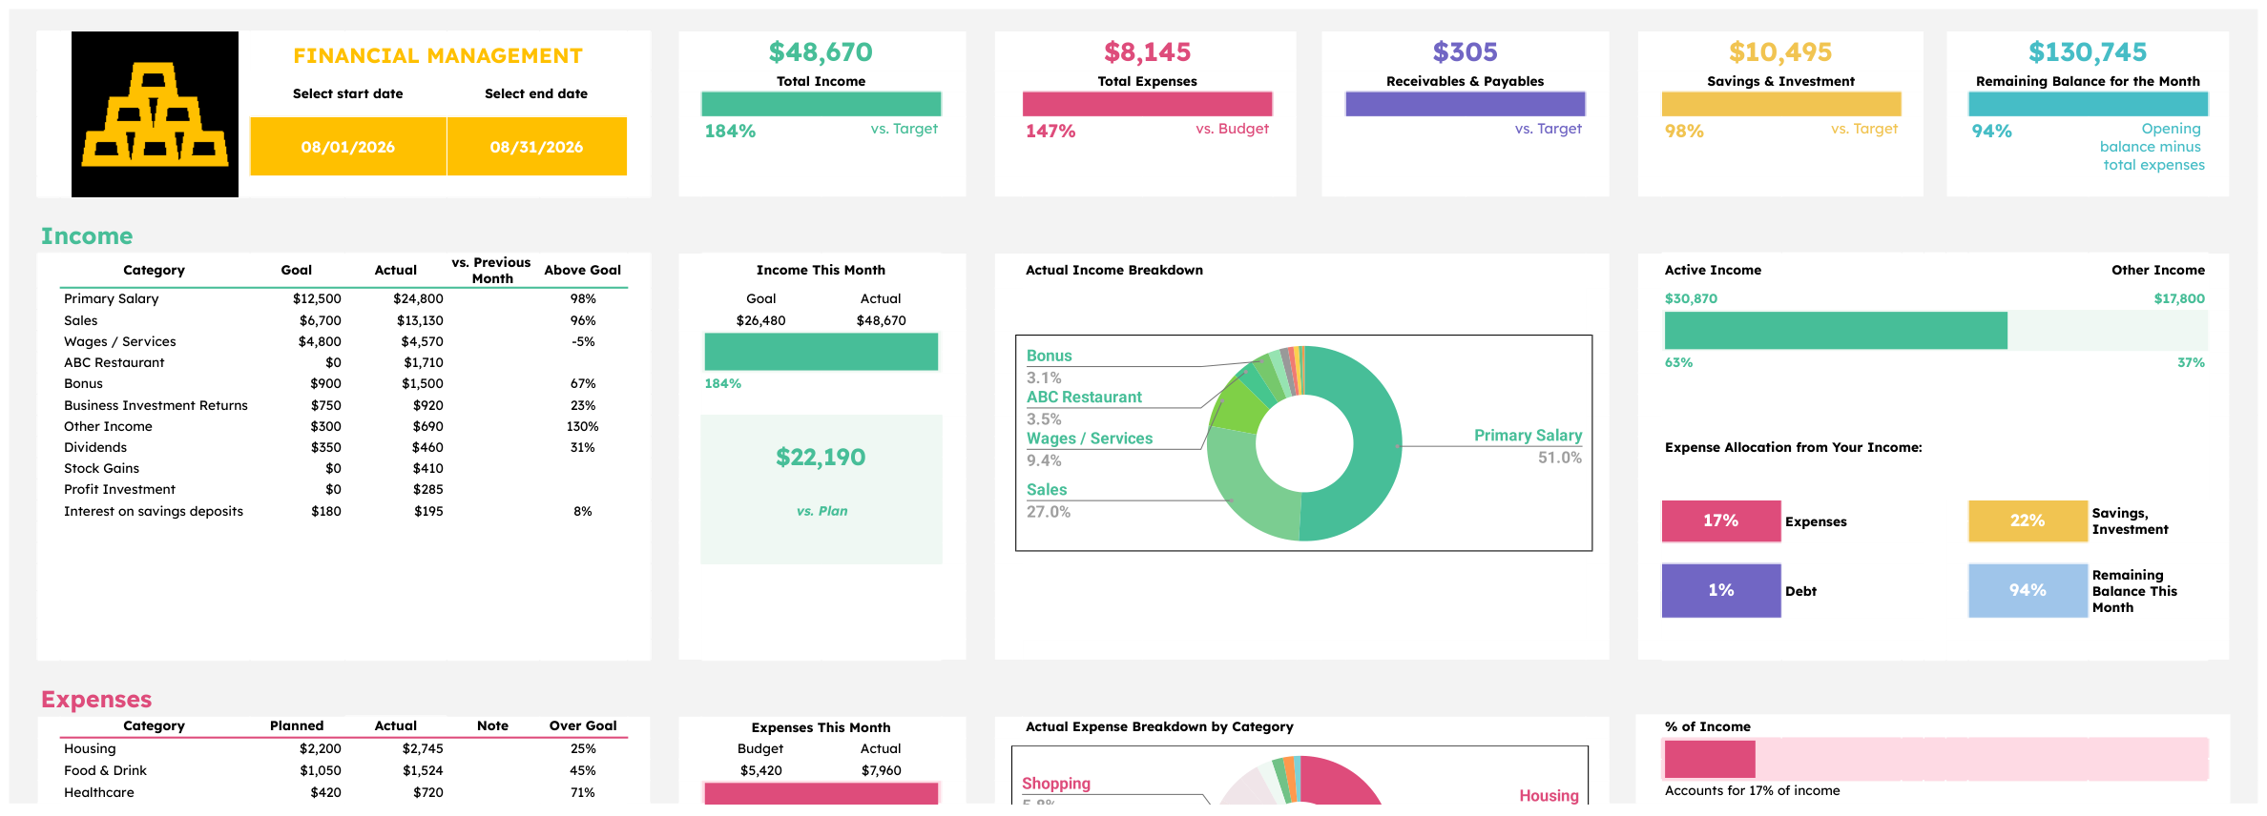Click the 94% Remaining Balance blue swatch
The width and height of the screenshot is (2267, 816).
coord(2028,591)
